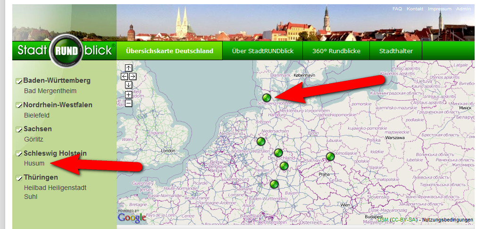Image resolution: width=477 pixels, height=229 pixels.
Task: Select the green marker near Nordrhein-Westfalen
Action: (x=261, y=141)
